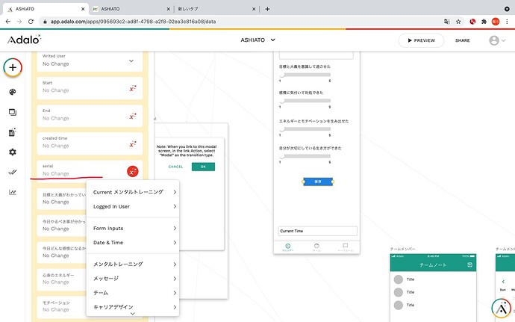Open the translate page icon in address bar
Image resolution: width=515 pixels, height=322 pixels.
(x=446, y=22)
